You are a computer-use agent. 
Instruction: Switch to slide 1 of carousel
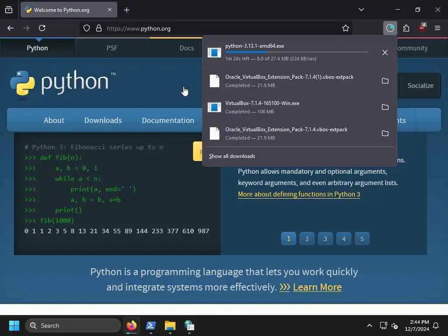(x=289, y=238)
